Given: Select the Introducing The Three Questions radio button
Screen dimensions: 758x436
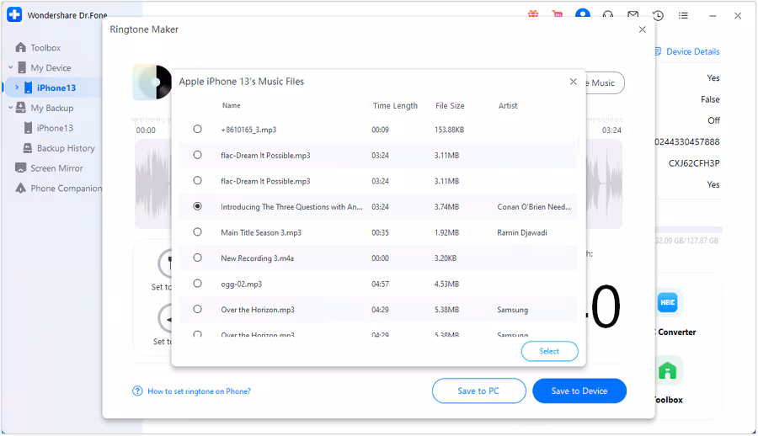Looking at the screenshot, I should [x=197, y=206].
